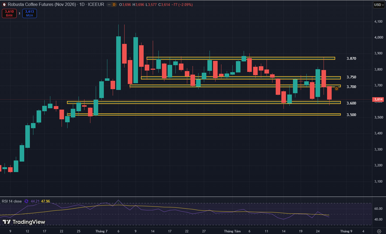Screen dimensions: 386x234
Task: Click date 11 on the time axis
Action: (x=267, y=231)
